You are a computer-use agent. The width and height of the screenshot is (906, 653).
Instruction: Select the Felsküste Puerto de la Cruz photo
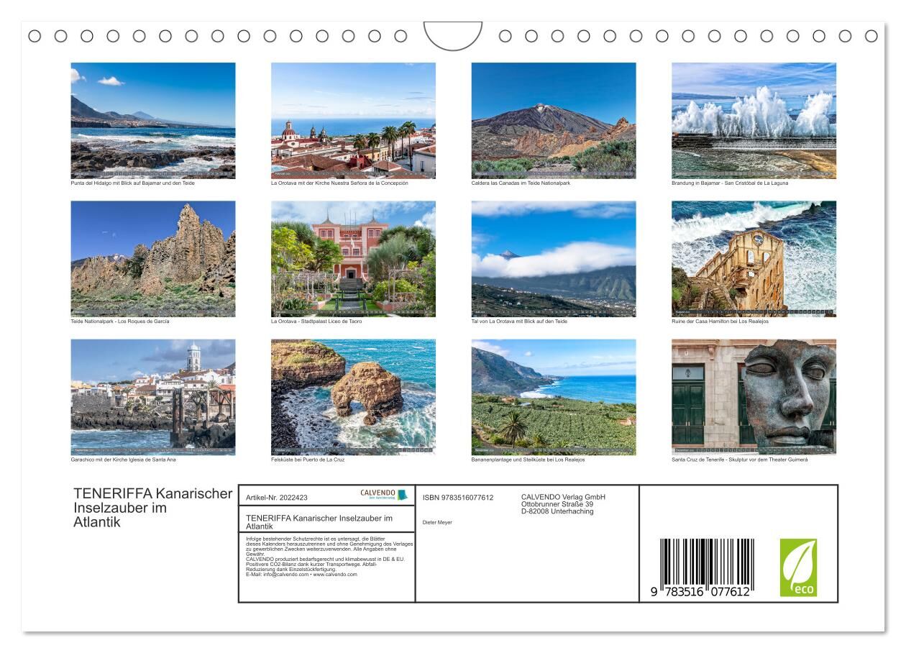353,397
